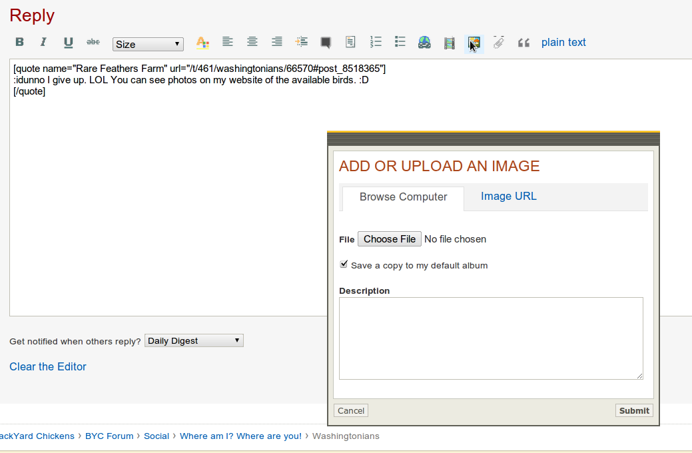The width and height of the screenshot is (692, 453).
Task: Expand the Daily Digest notification dropdown
Action: pos(194,340)
